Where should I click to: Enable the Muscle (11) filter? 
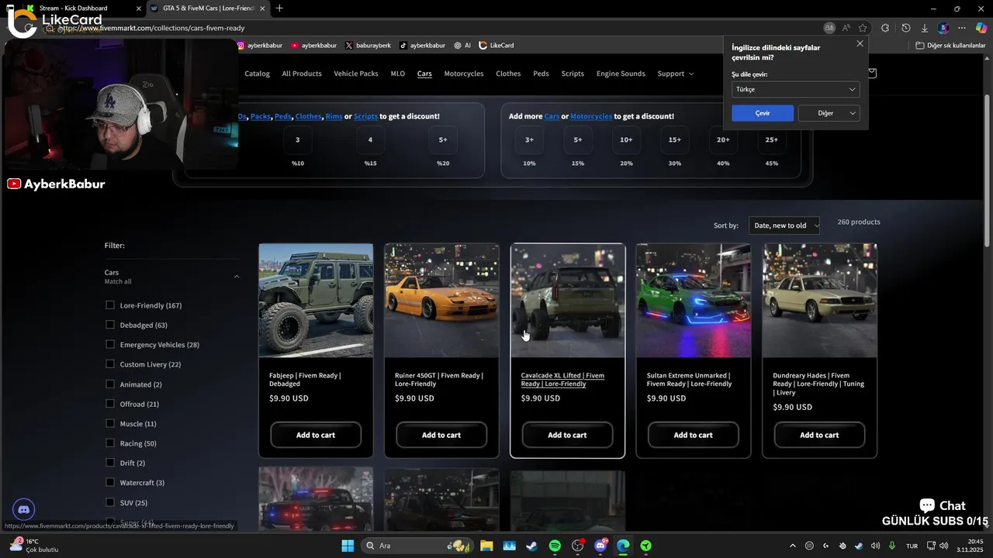pyautogui.click(x=110, y=423)
